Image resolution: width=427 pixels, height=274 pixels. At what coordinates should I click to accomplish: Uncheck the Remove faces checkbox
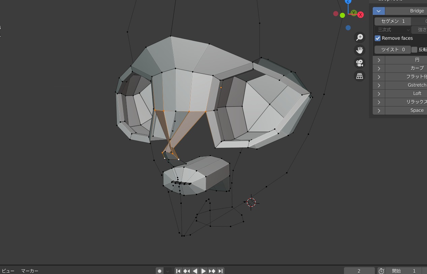tap(378, 38)
